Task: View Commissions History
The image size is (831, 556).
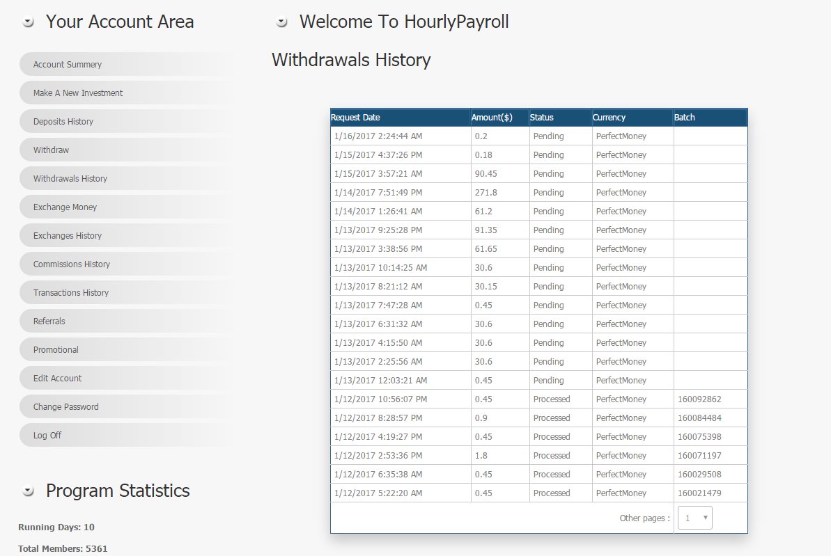Action: click(127, 264)
